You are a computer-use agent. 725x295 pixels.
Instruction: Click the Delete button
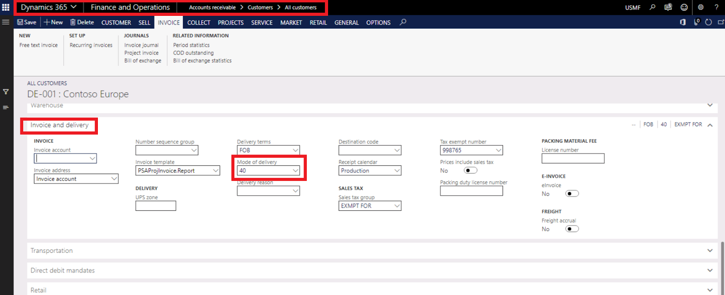tap(82, 22)
